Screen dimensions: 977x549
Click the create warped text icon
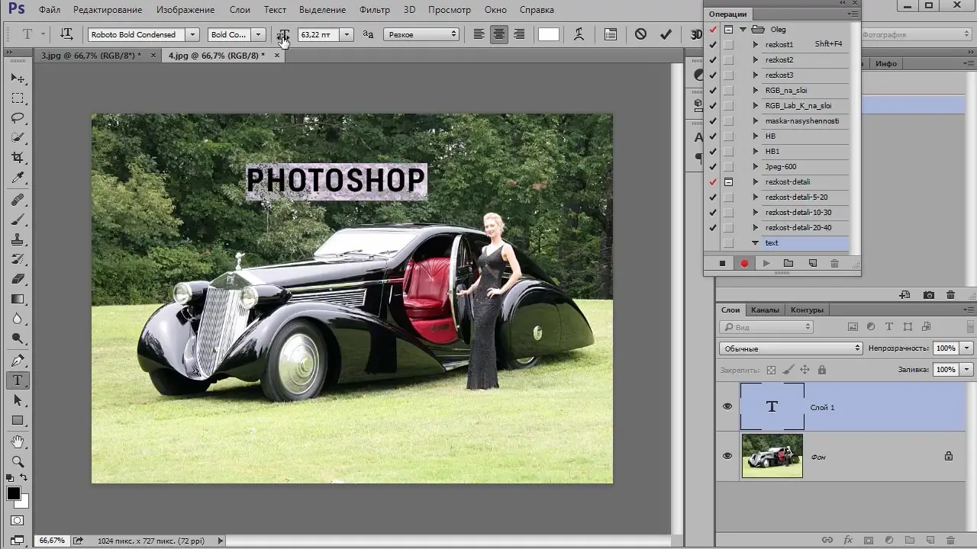(x=579, y=34)
